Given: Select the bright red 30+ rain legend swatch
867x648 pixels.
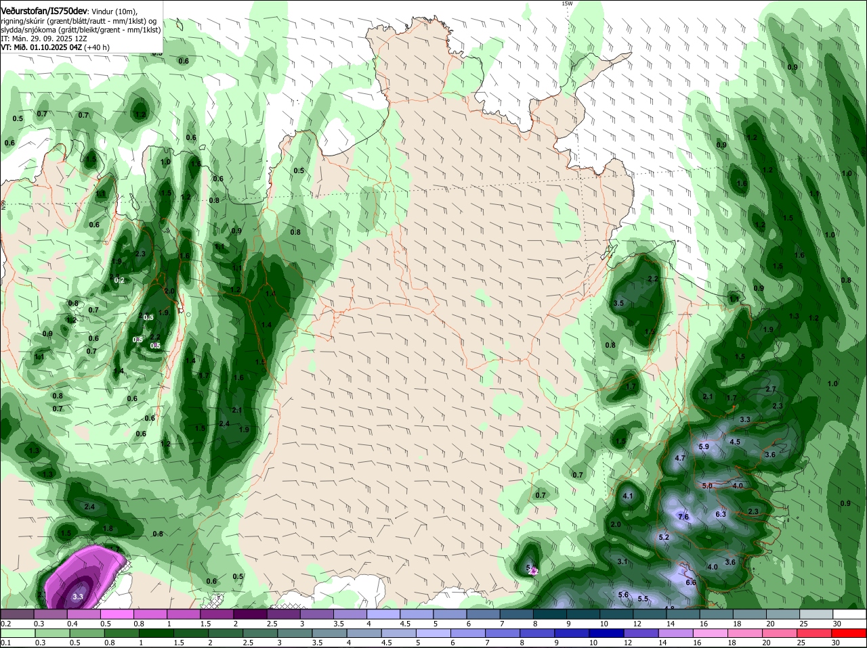Looking at the screenshot, I should (x=850, y=633).
